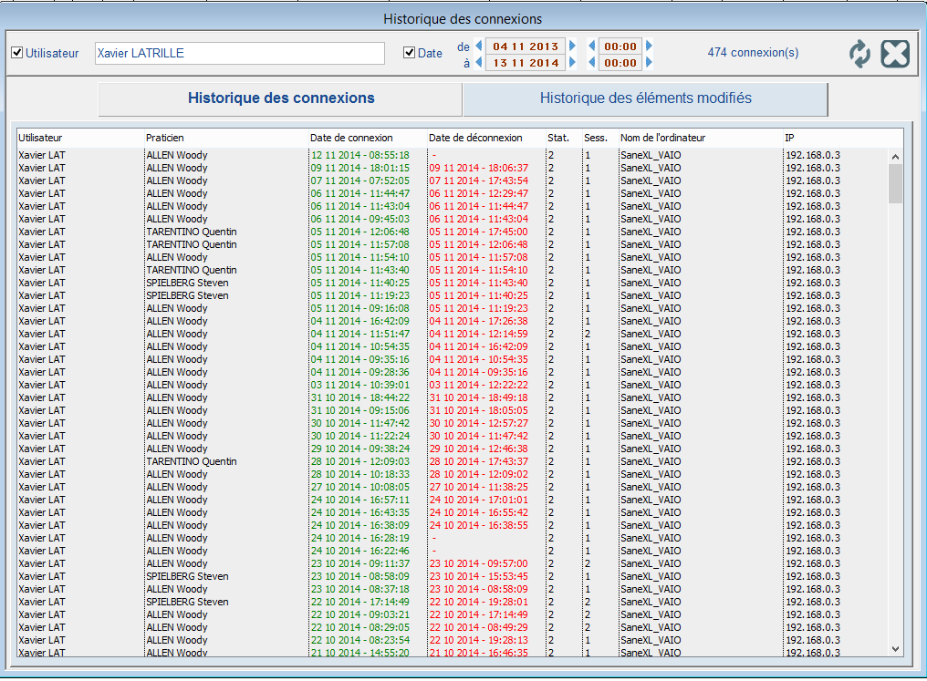Decrease the start time 00:00
This screenshot has height=681, width=927.
click(x=591, y=46)
